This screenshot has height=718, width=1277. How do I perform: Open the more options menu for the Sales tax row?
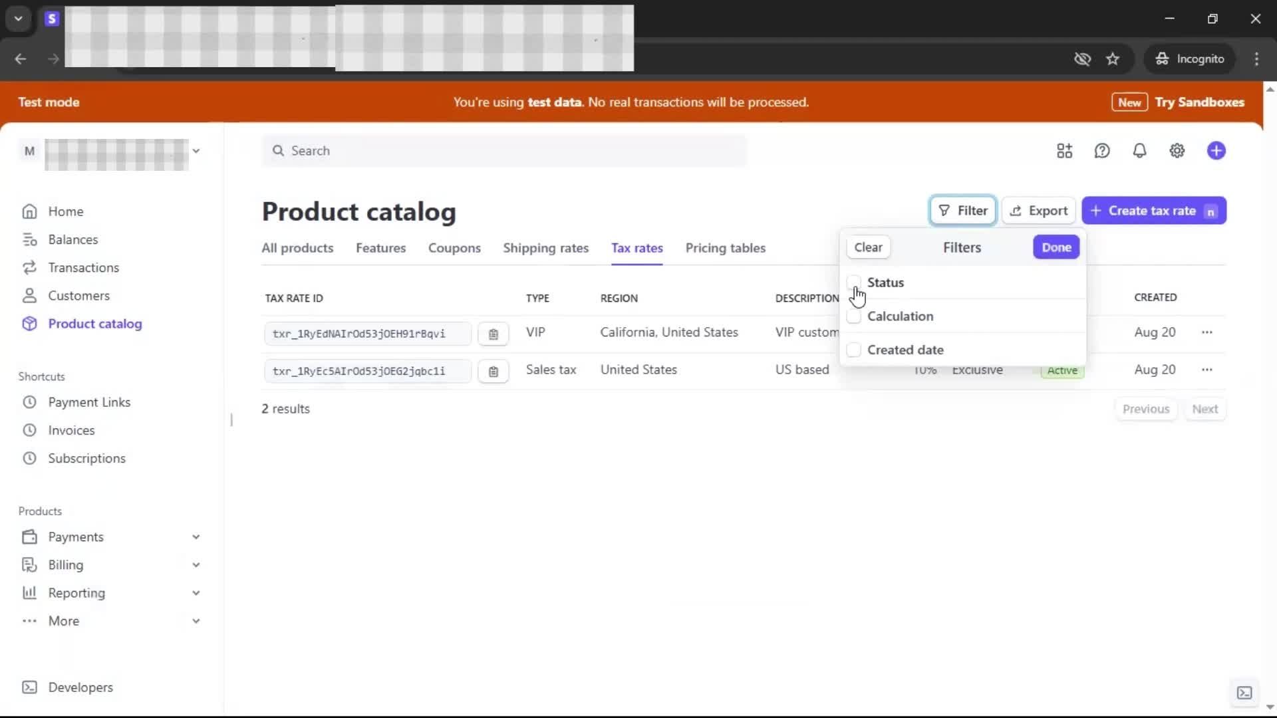point(1206,370)
